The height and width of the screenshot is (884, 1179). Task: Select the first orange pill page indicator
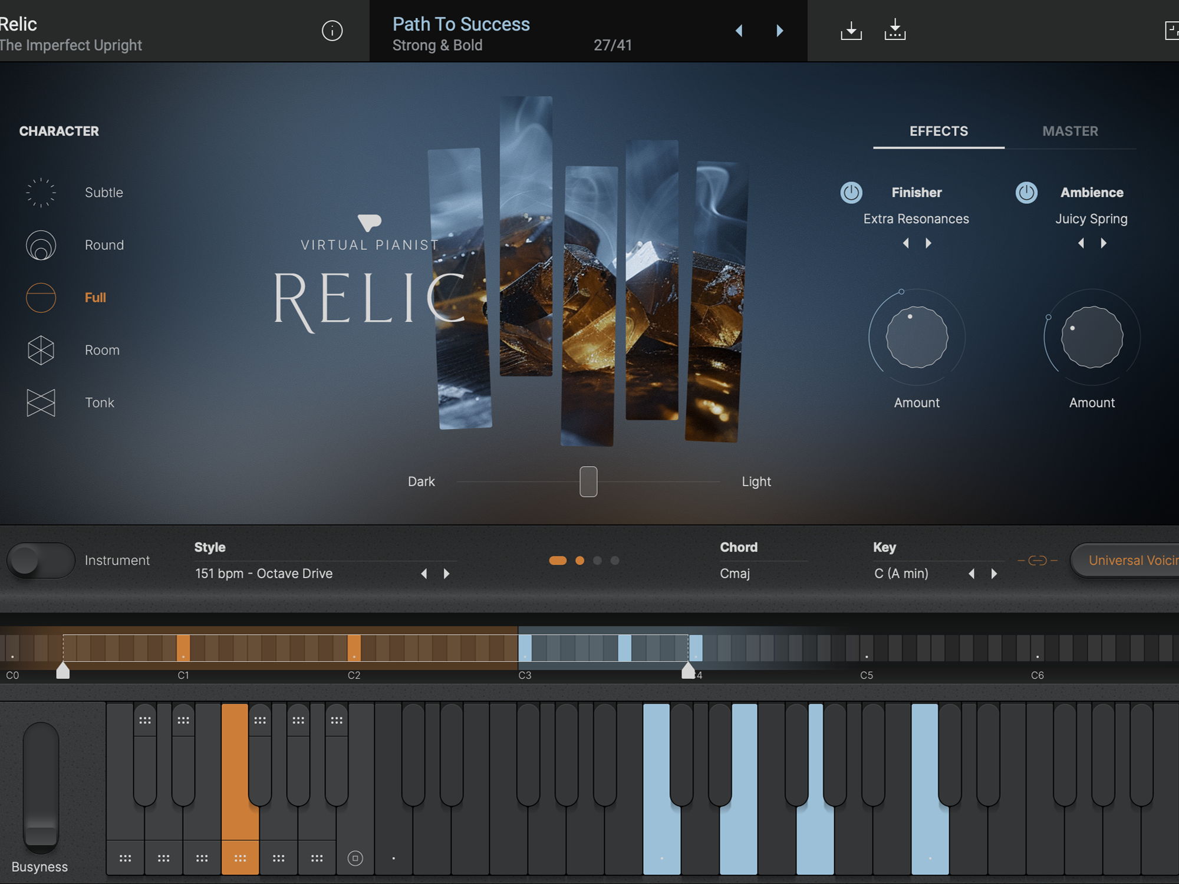[558, 560]
